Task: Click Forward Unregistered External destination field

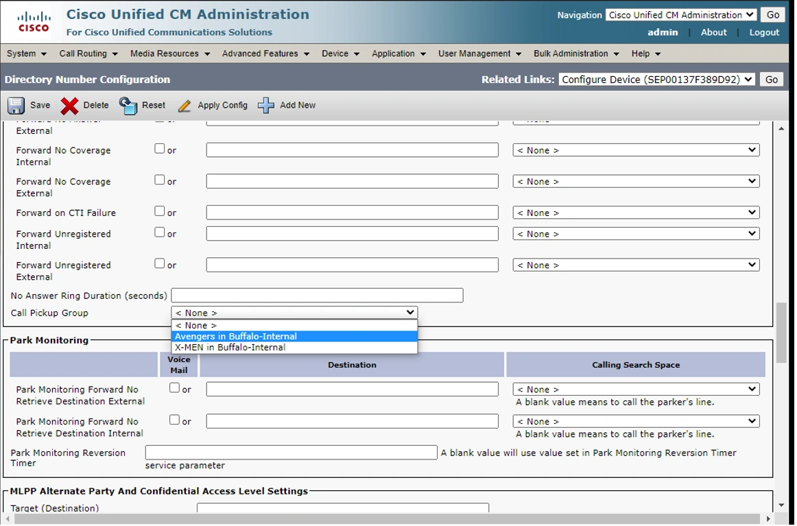Action: click(353, 265)
